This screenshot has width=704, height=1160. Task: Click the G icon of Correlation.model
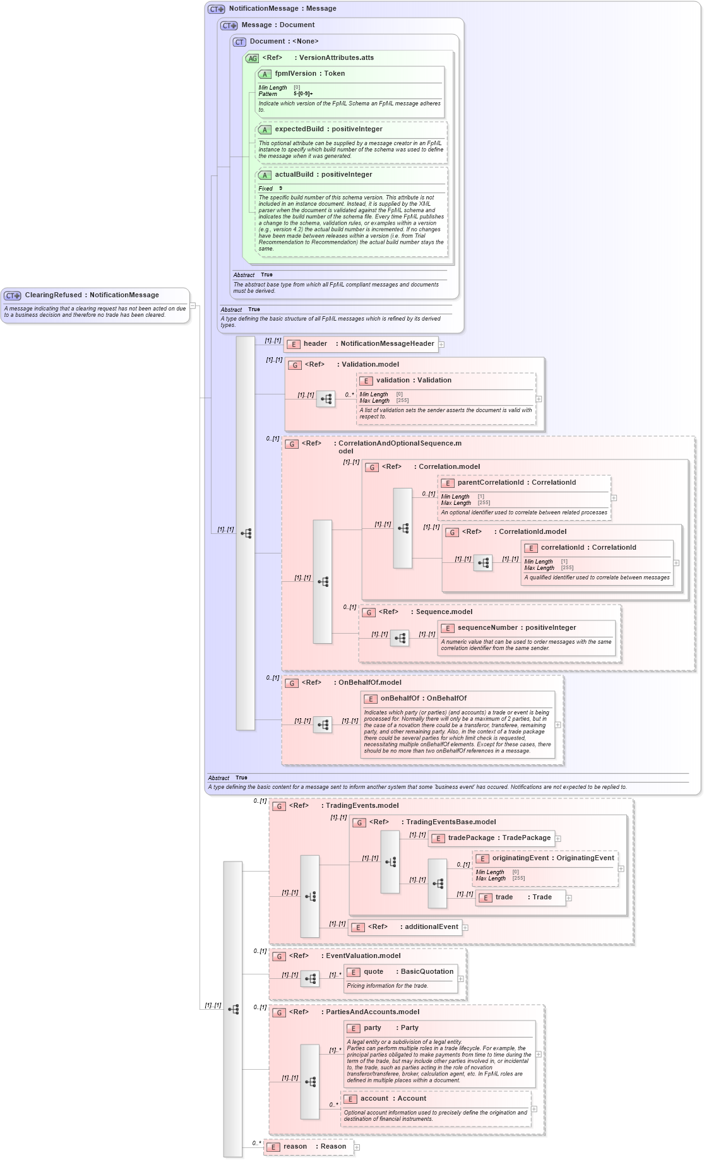pyautogui.click(x=372, y=467)
